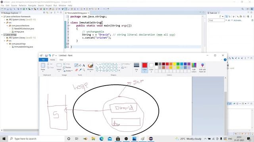
Task: Click All link in Task List
Action: pyautogui.click(x=229, y=20)
